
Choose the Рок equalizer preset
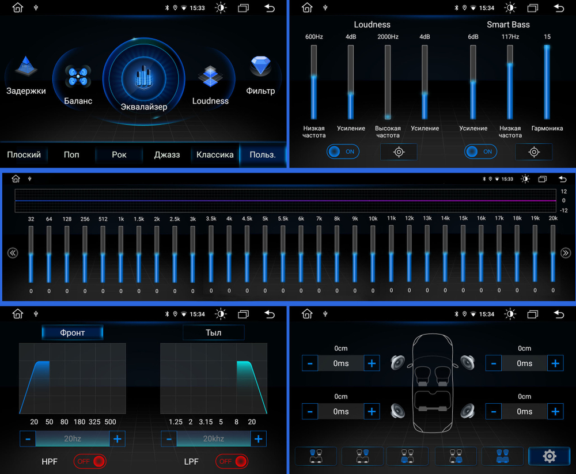119,155
